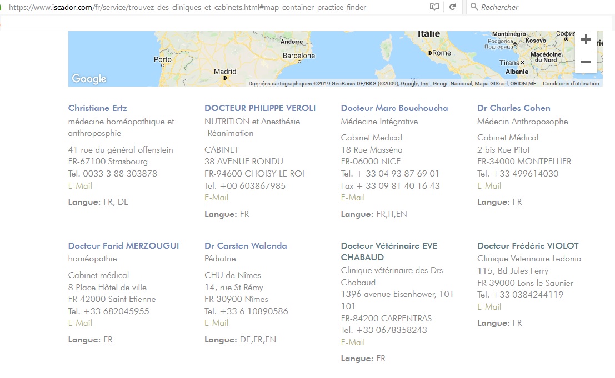Screen dimensions: 615x378
Task: Select the E-Mail link for Dr Carsten Walenda
Action: click(216, 323)
